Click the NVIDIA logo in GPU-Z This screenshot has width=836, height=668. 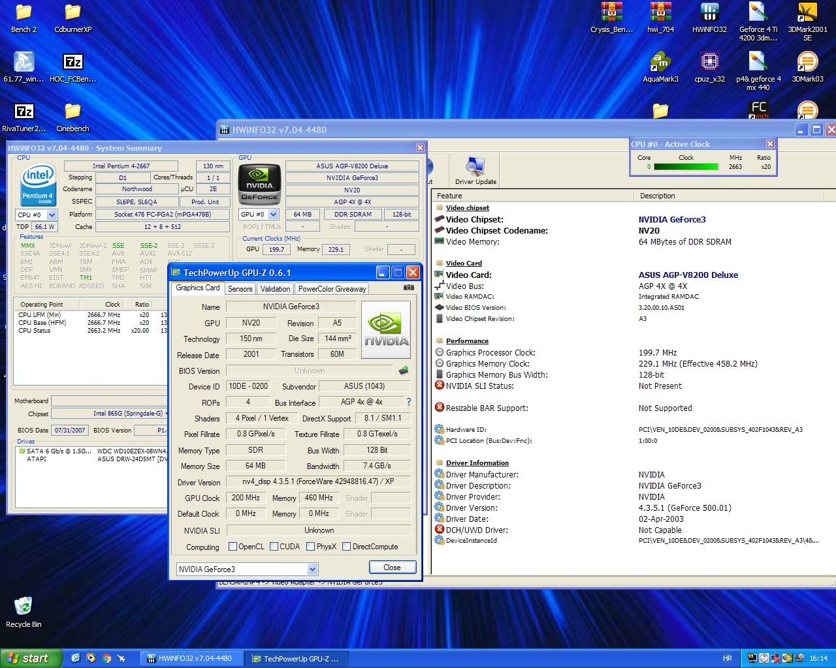pyautogui.click(x=386, y=329)
